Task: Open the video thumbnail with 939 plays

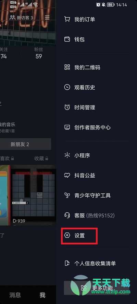Action: click(x=34, y=195)
